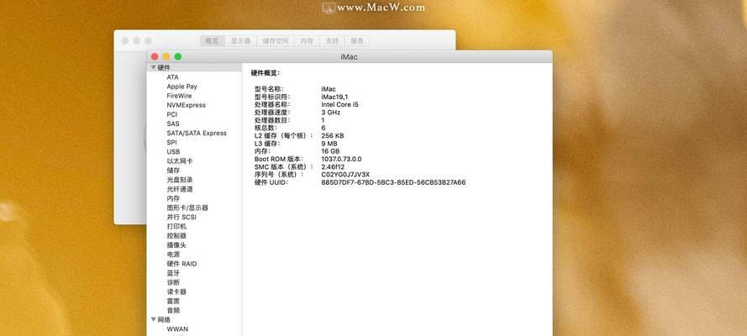Screen dimensions: 747x336
Task: Select Apple Pay in the sidebar
Action: [181, 87]
